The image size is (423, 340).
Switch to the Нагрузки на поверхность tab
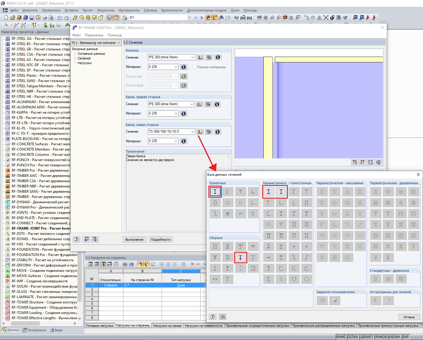coord(203,326)
